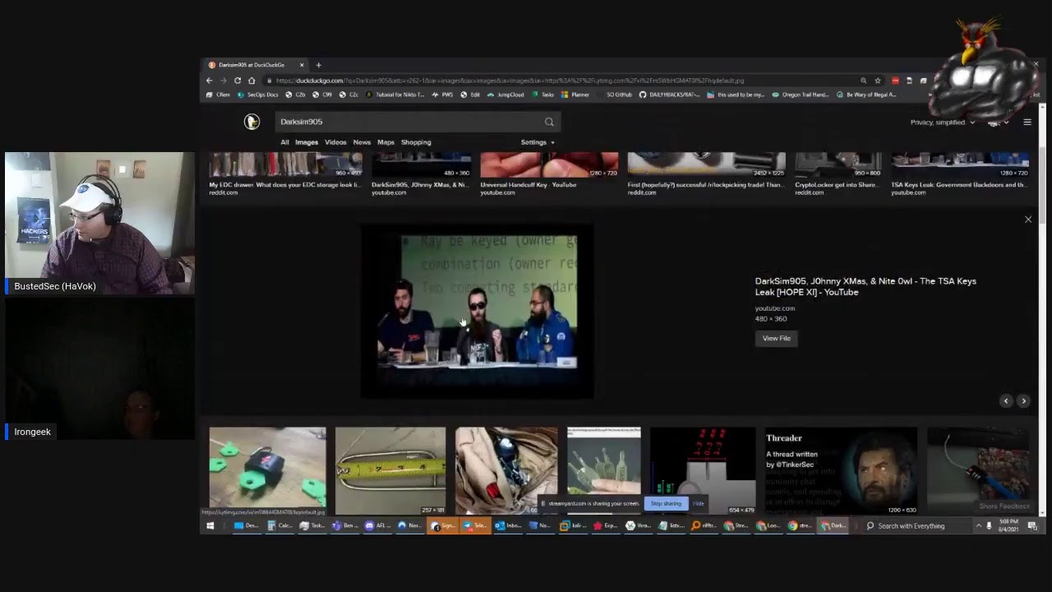
Task: Reload the page using the refresh icon
Action: pos(238,81)
